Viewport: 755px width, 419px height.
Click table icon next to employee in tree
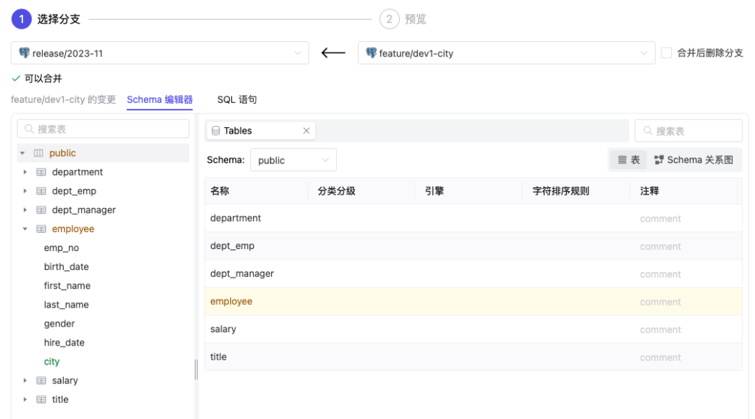(x=41, y=229)
